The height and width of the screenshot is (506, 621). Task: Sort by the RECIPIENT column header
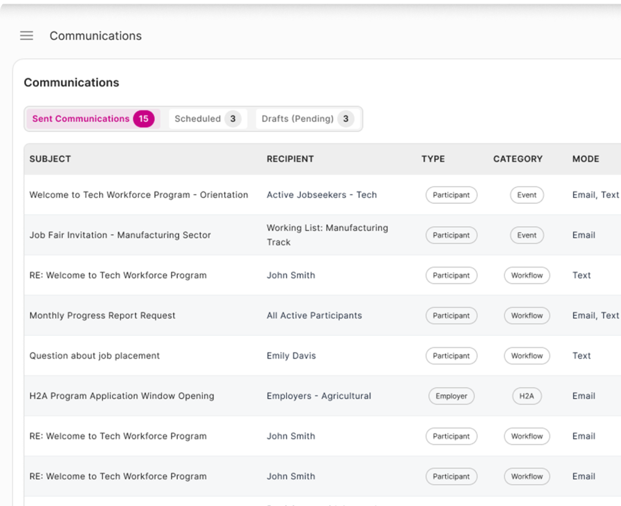[290, 159]
